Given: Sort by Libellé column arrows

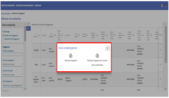Looking at the screenshot, I should click(69, 36).
